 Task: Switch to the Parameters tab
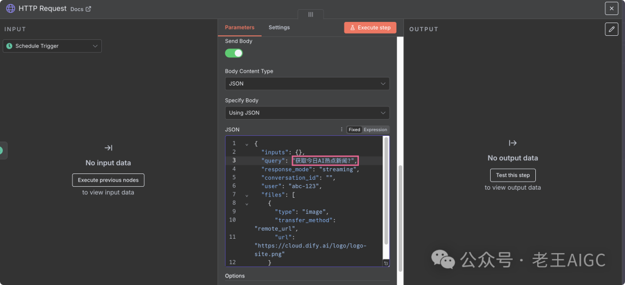239,28
